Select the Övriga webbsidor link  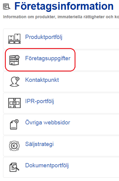(x=47, y=123)
